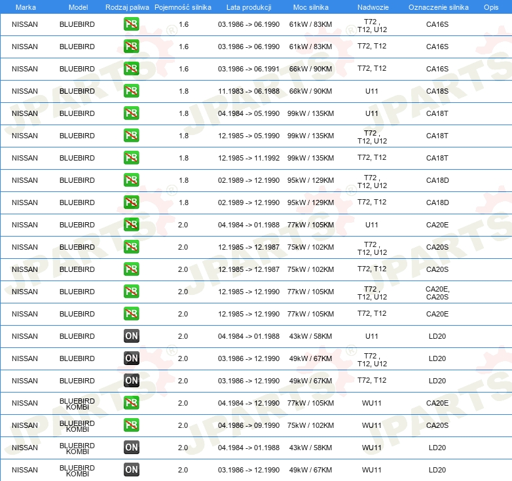Image resolution: width=512 pixels, height=481 pixels.
Task: Click the date range 12.1985 -> 05.1990
Action: click(249, 136)
